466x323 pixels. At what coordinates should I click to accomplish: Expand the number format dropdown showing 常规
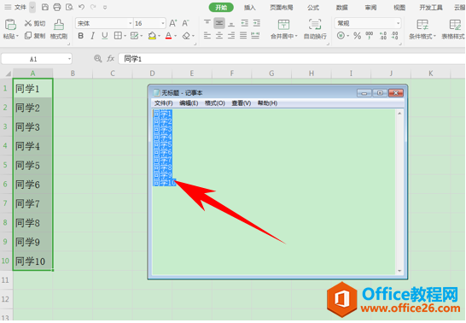pos(368,23)
